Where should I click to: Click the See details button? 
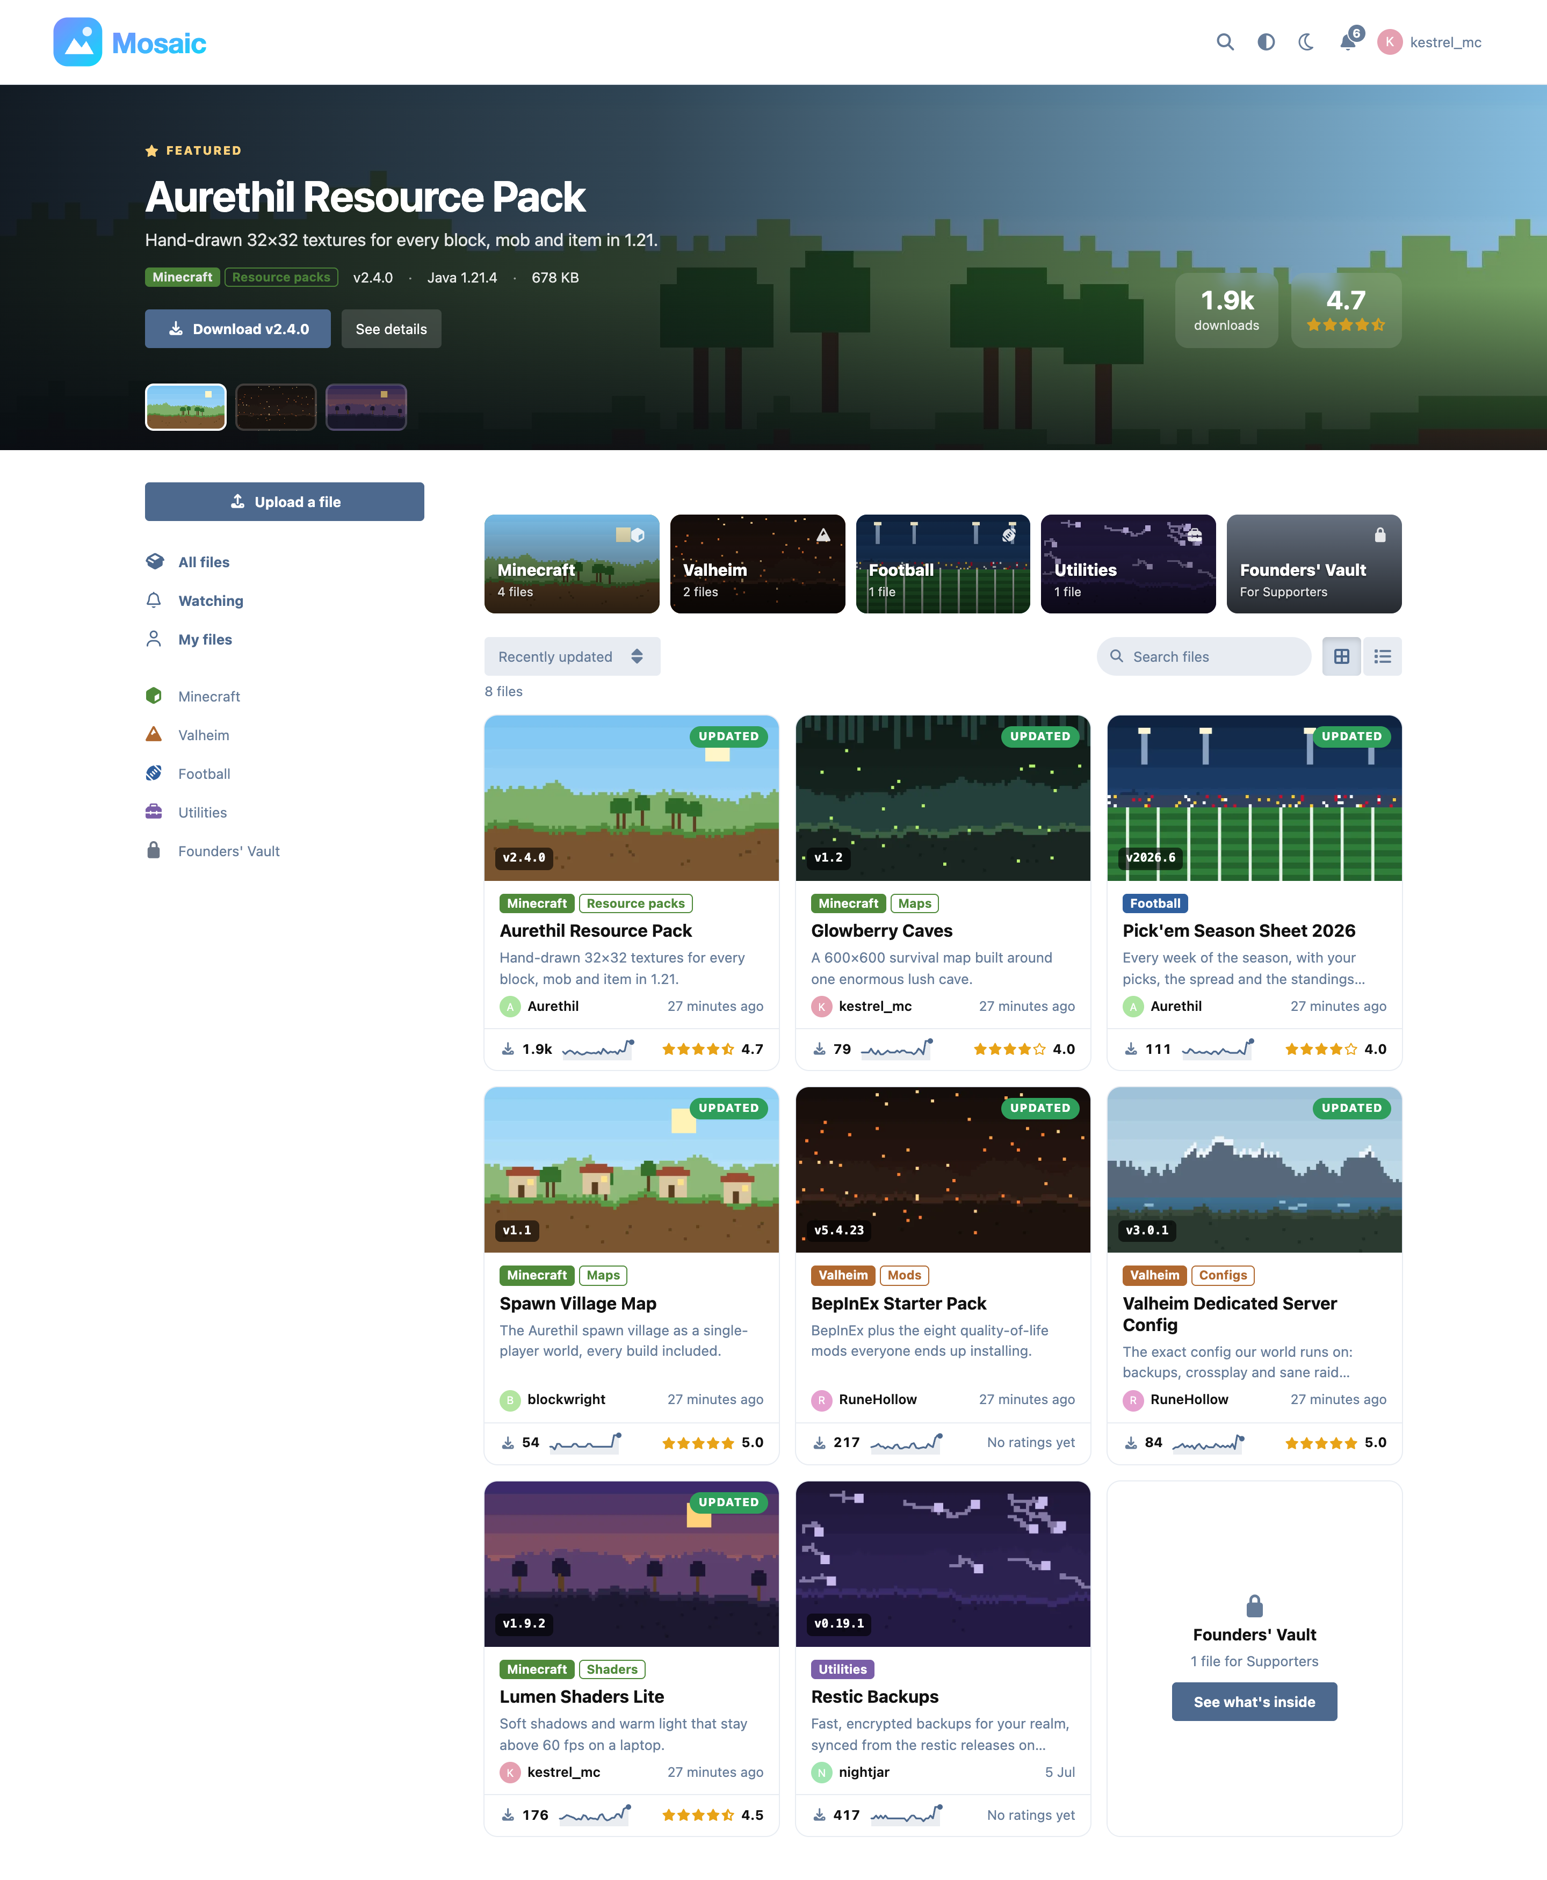pos(391,329)
